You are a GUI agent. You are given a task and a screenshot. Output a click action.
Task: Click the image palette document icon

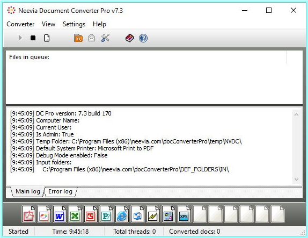(x=44, y=214)
